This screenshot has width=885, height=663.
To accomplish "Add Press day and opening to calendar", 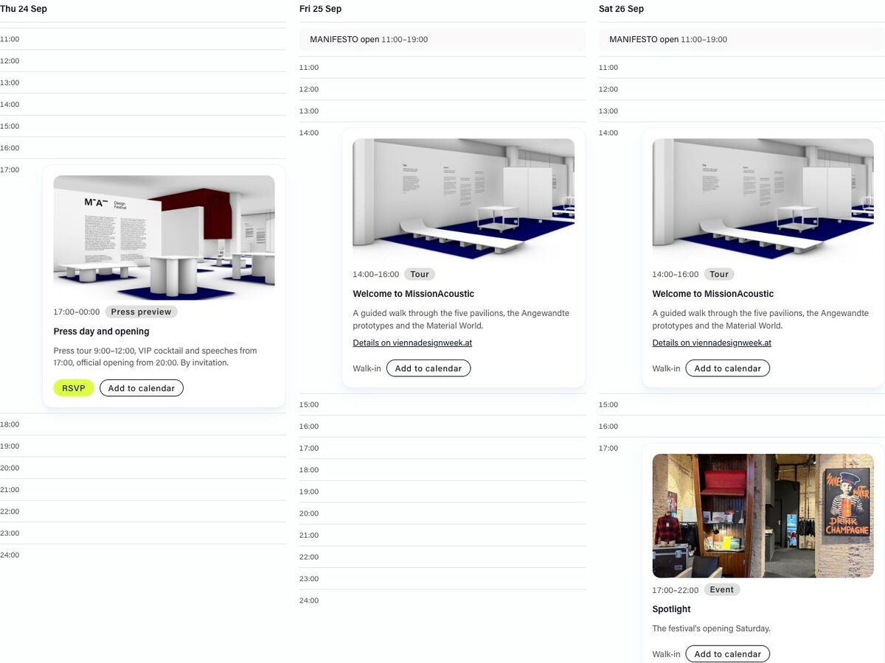I will 142,388.
